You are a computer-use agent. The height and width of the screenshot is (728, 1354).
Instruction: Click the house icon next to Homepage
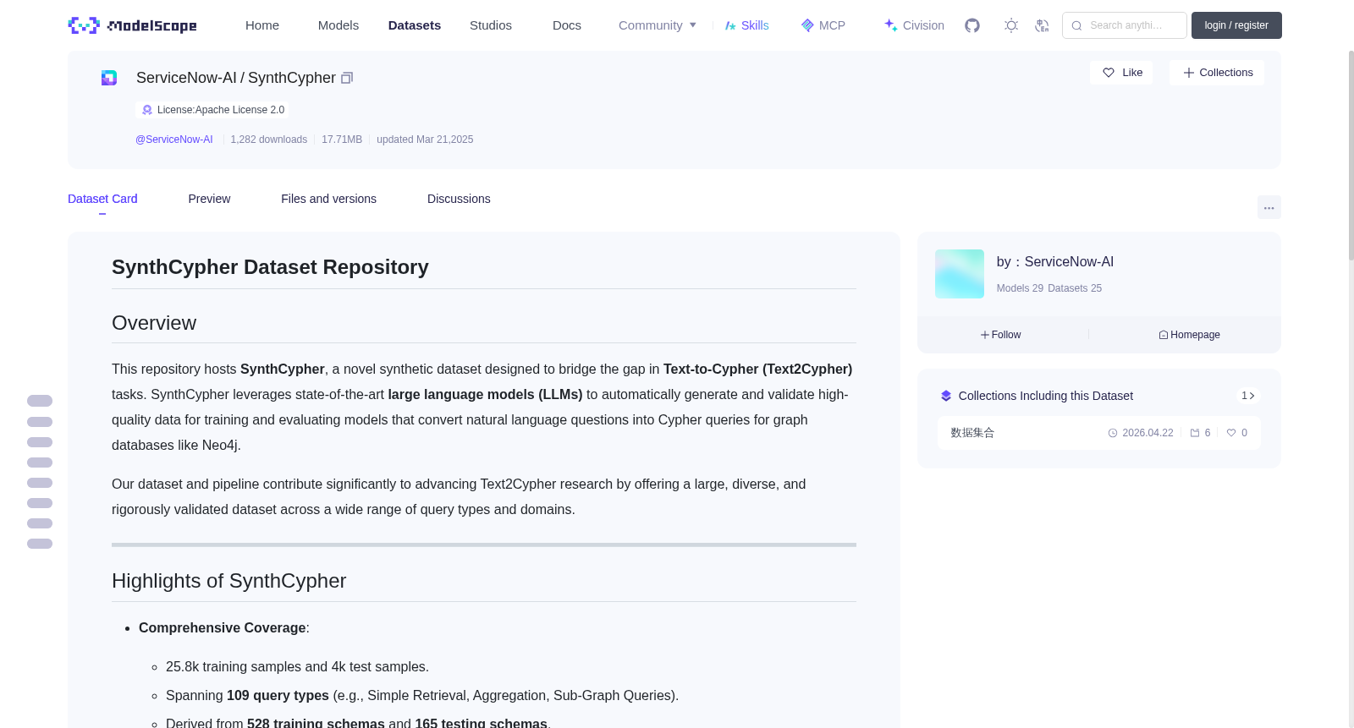1164,335
